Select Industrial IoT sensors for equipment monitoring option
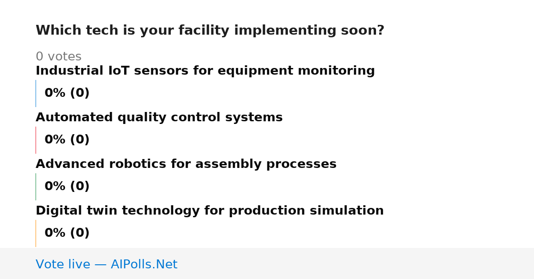This screenshot has width=534, height=279. pos(205,71)
